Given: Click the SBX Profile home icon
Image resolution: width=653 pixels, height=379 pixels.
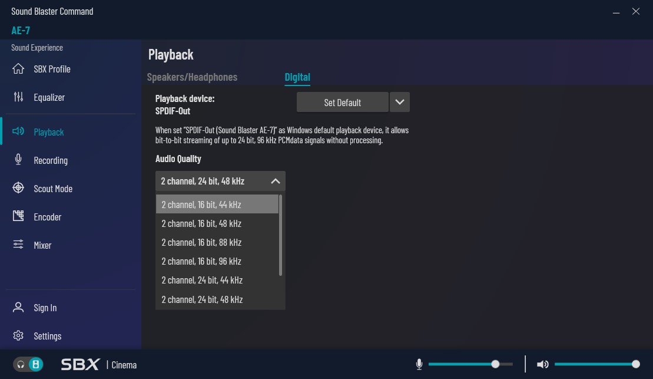Looking at the screenshot, I should coord(18,69).
